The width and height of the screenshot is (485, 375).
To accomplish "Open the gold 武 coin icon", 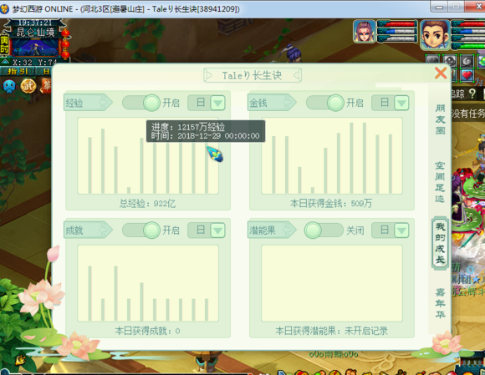I will click(x=28, y=86).
